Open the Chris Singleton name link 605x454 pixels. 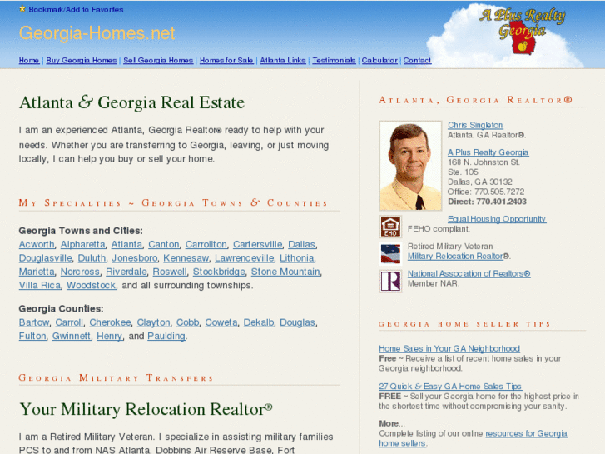tap(475, 125)
